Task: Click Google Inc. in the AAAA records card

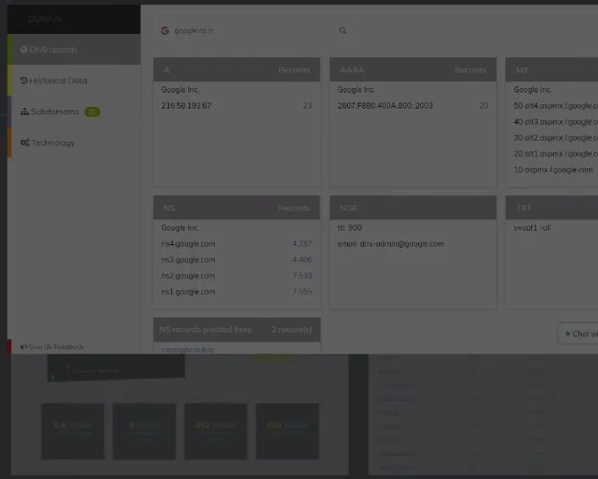Action: (x=356, y=90)
